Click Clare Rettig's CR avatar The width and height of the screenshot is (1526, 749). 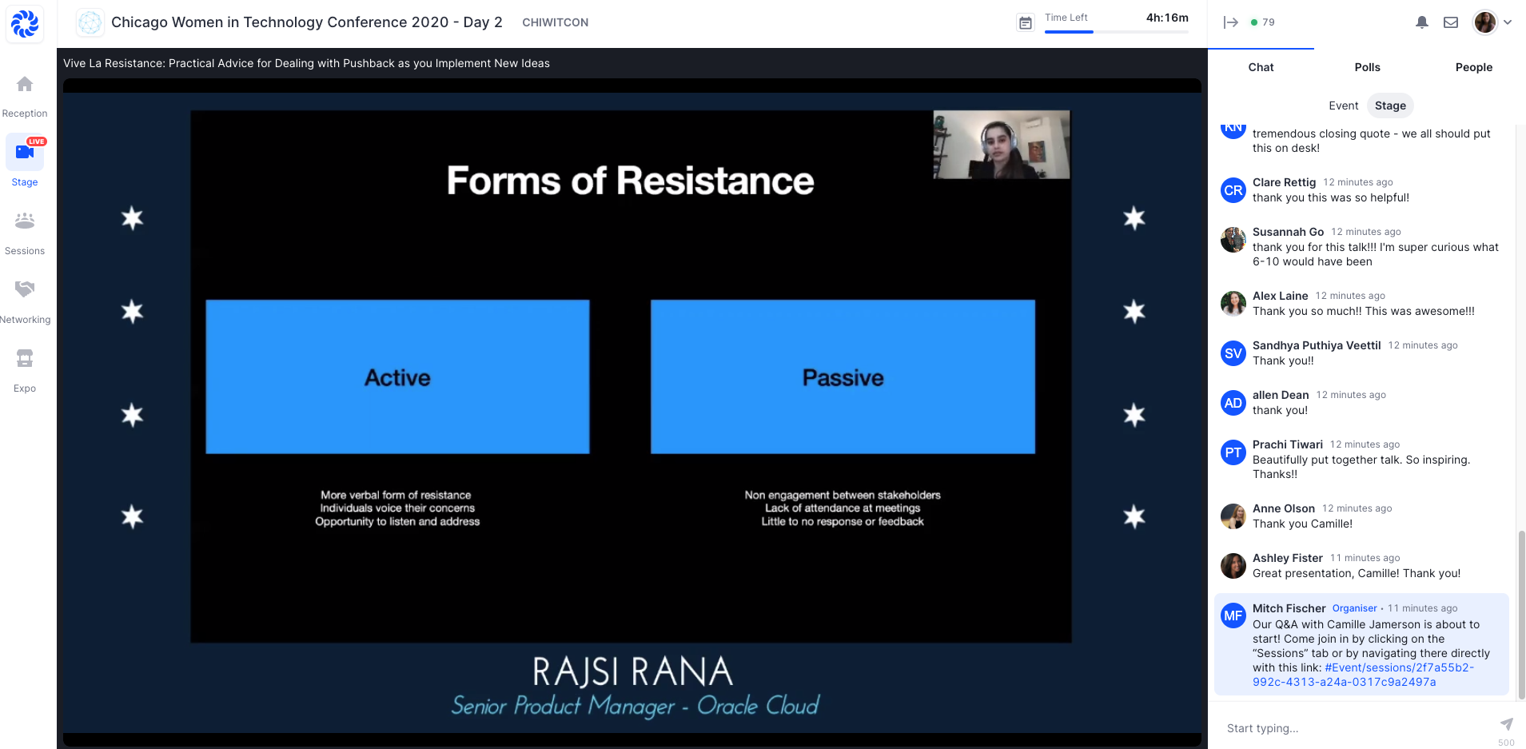point(1233,190)
